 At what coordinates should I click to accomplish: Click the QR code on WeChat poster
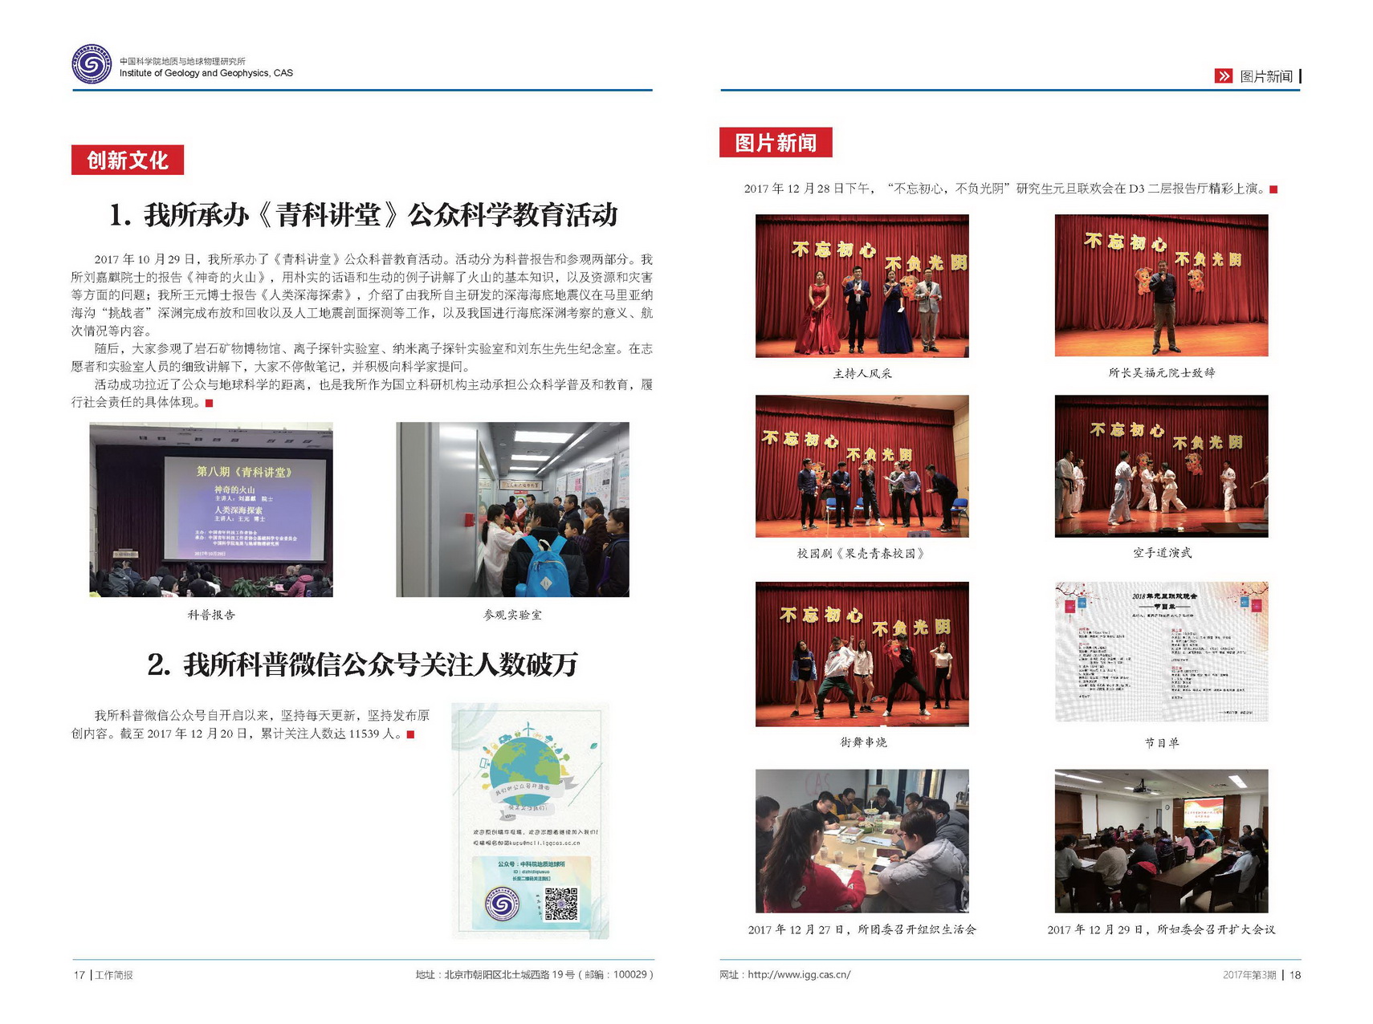tap(561, 904)
